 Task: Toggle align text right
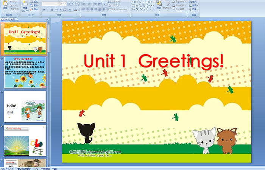point(92,9)
